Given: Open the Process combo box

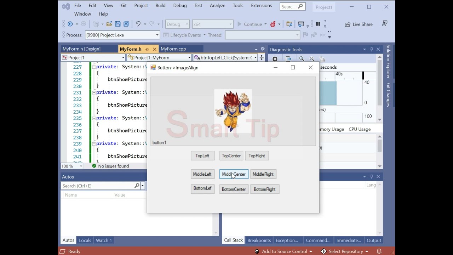Looking at the screenshot, I should coord(122,35).
